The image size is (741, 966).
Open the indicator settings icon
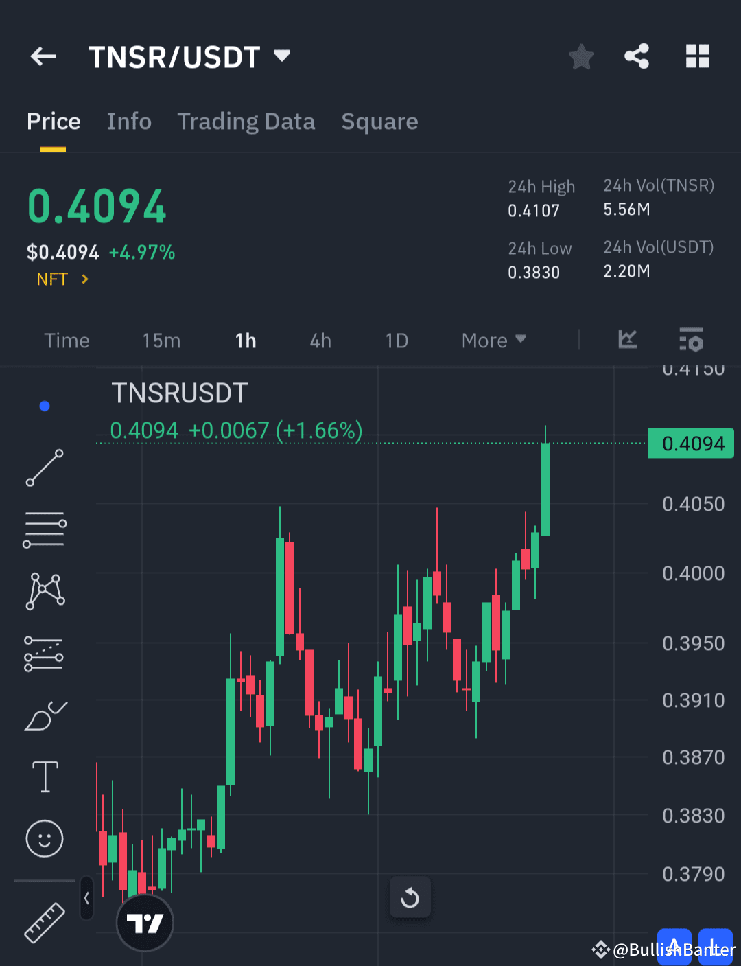(x=691, y=340)
